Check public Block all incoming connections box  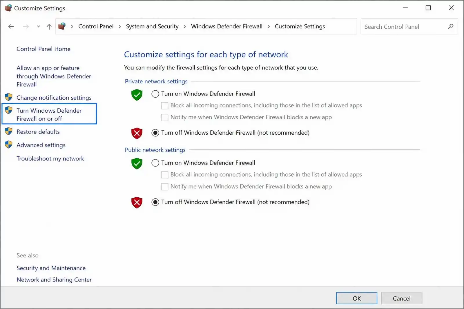(x=165, y=175)
